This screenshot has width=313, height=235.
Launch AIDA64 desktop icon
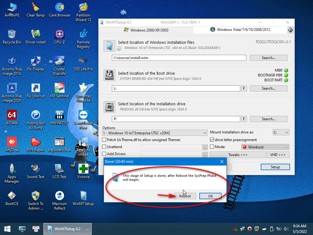click(12, 117)
